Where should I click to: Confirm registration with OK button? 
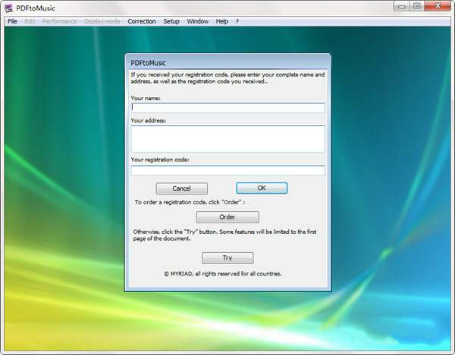pyautogui.click(x=262, y=188)
